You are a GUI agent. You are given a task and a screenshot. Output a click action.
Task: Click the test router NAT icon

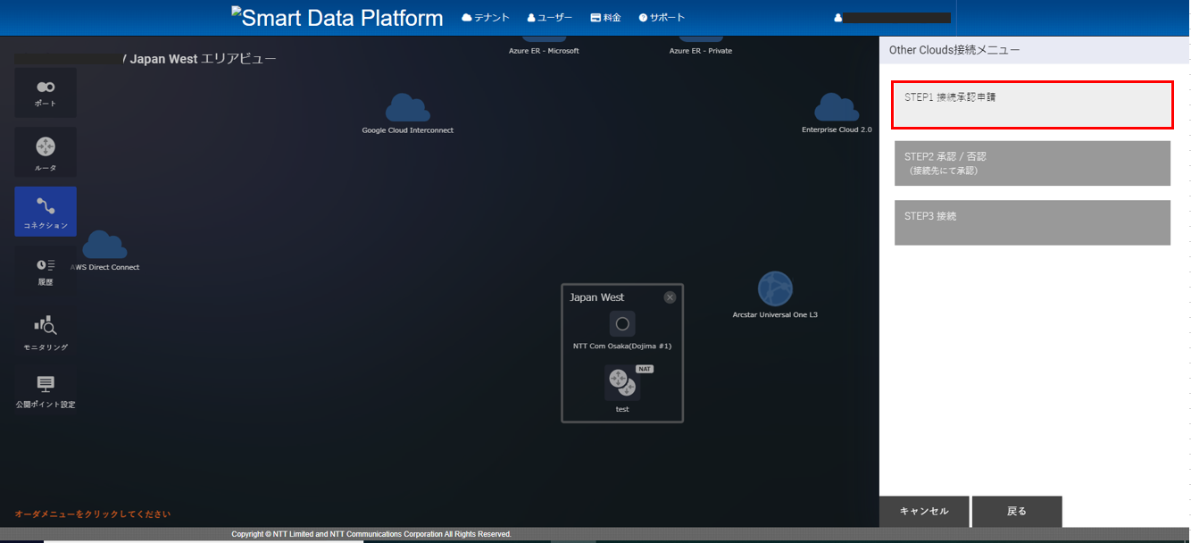[622, 383]
